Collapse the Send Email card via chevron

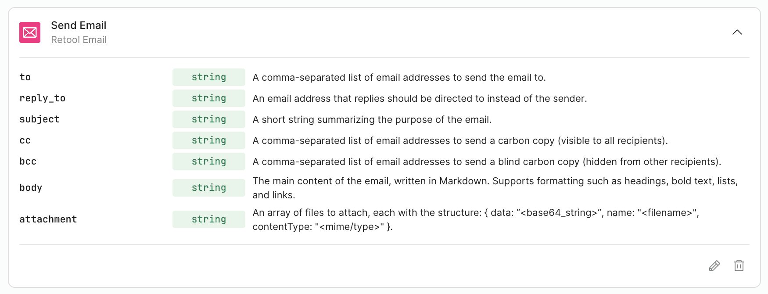(737, 32)
